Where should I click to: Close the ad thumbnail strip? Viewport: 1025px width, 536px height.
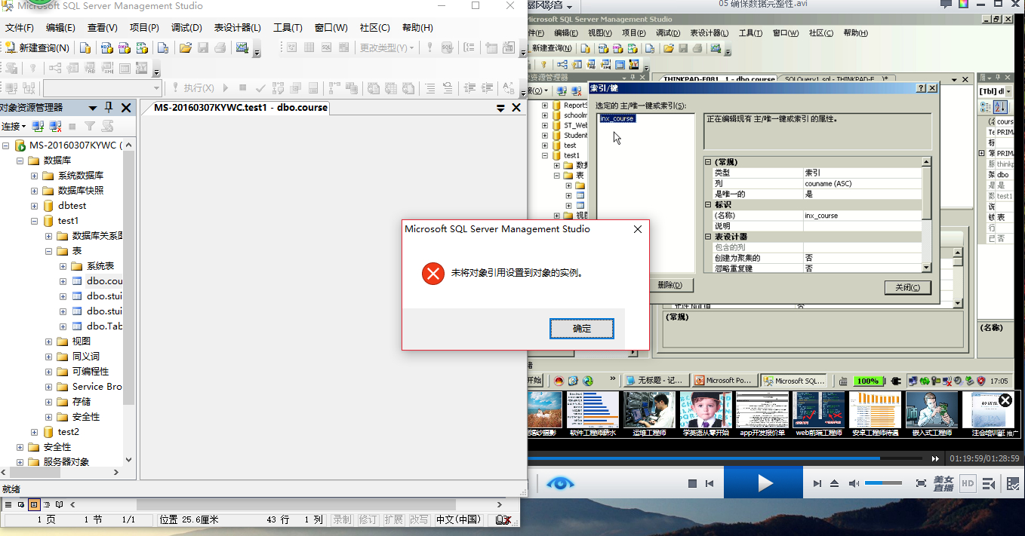[1005, 401]
